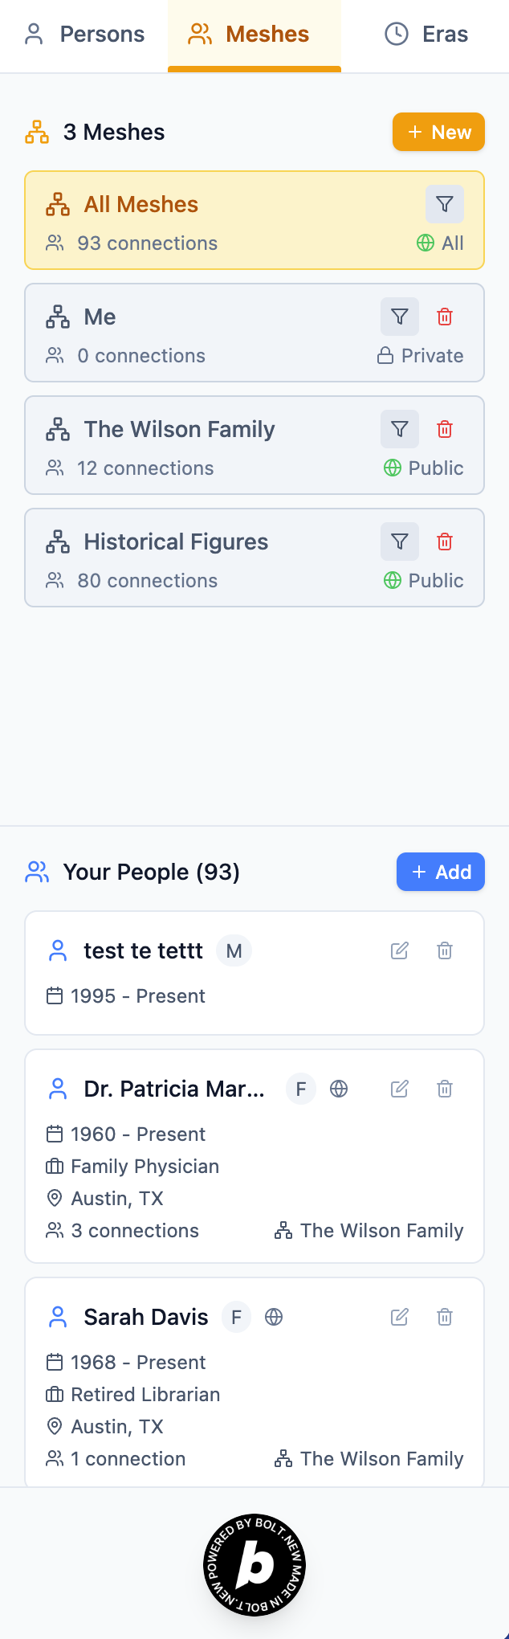Delete the Historical Figures mesh
The image size is (509, 1639).
pos(445,542)
